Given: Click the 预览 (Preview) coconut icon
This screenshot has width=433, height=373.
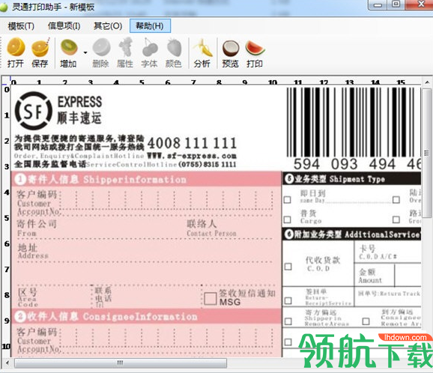Looking at the screenshot, I should pos(231,48).
